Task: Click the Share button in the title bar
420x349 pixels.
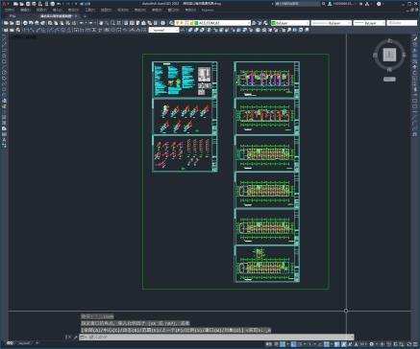Action: tap(86, 4)
